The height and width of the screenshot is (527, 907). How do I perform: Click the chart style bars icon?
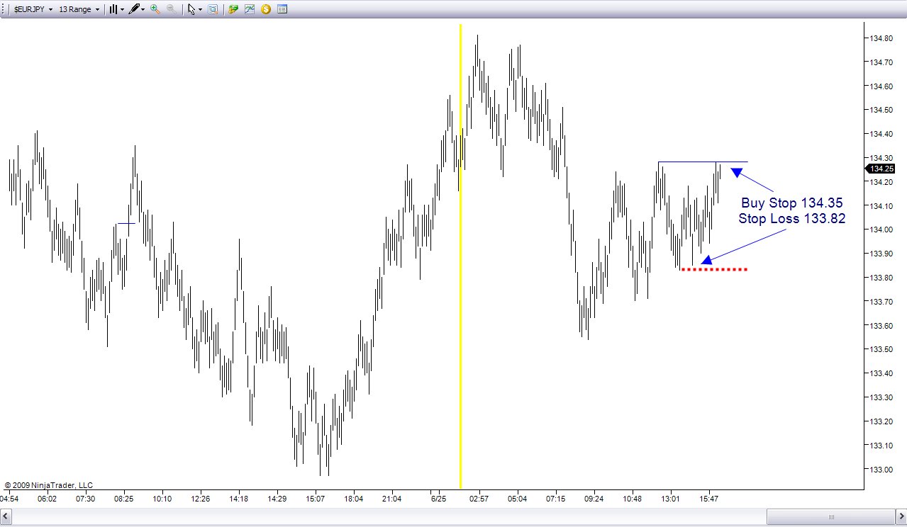tap(113, 9)
